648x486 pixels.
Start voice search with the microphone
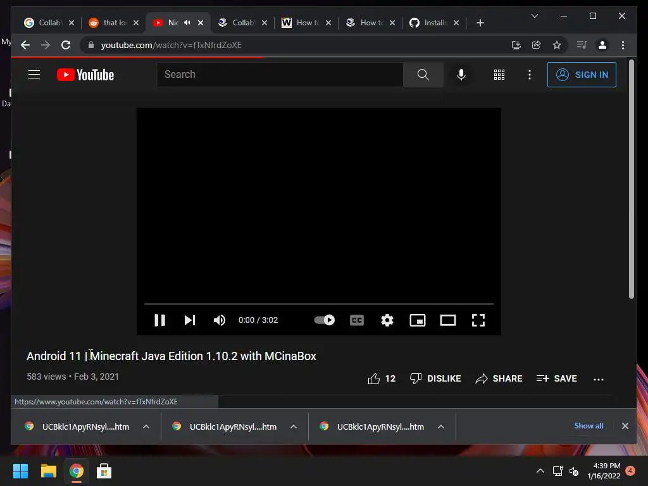(461, 75)
